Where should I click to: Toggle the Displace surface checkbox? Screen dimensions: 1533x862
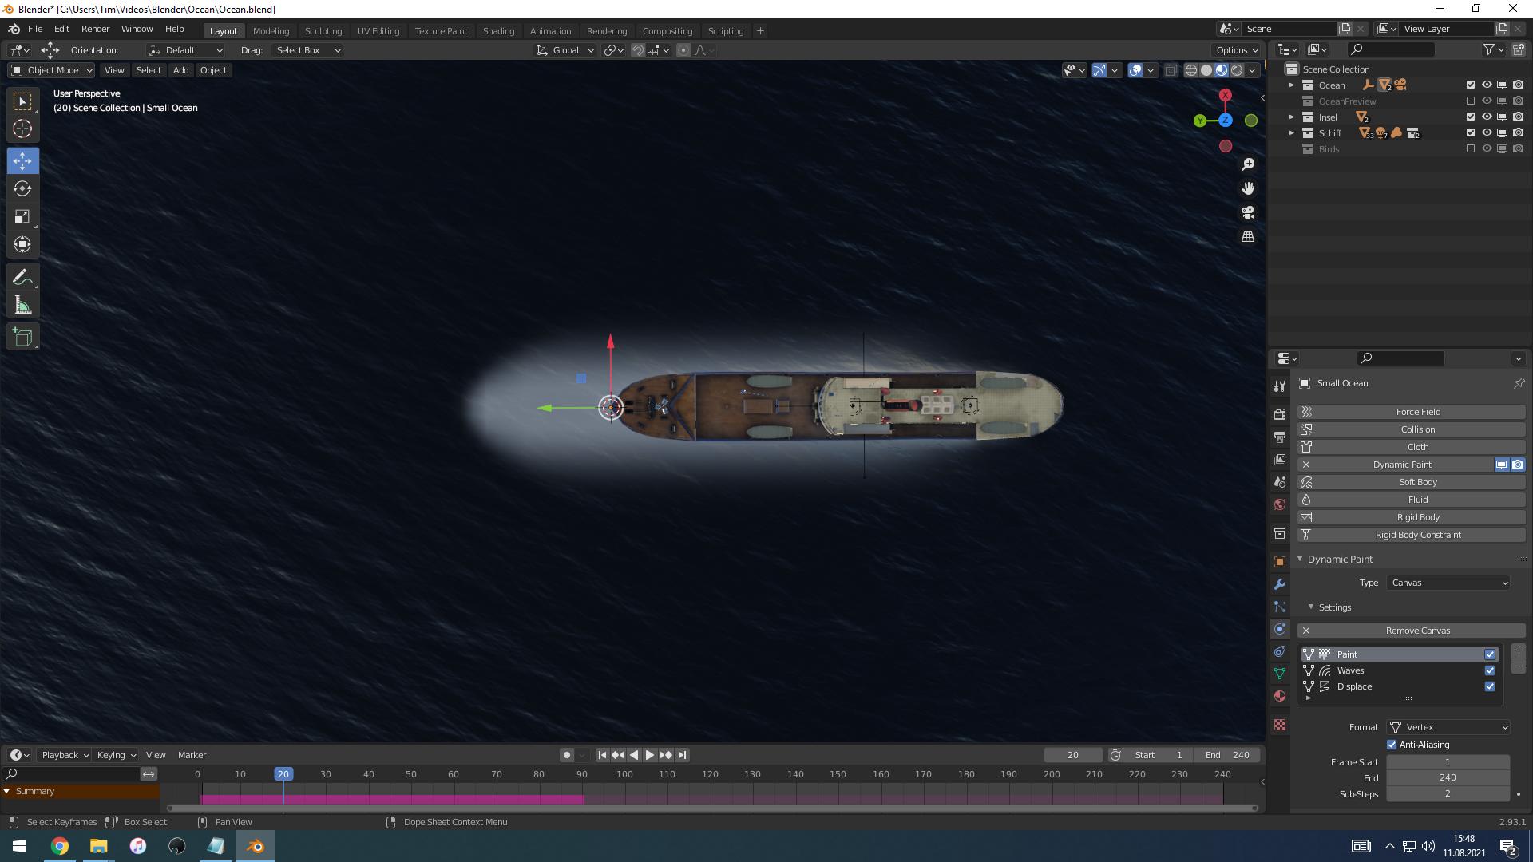(1490, 686)
